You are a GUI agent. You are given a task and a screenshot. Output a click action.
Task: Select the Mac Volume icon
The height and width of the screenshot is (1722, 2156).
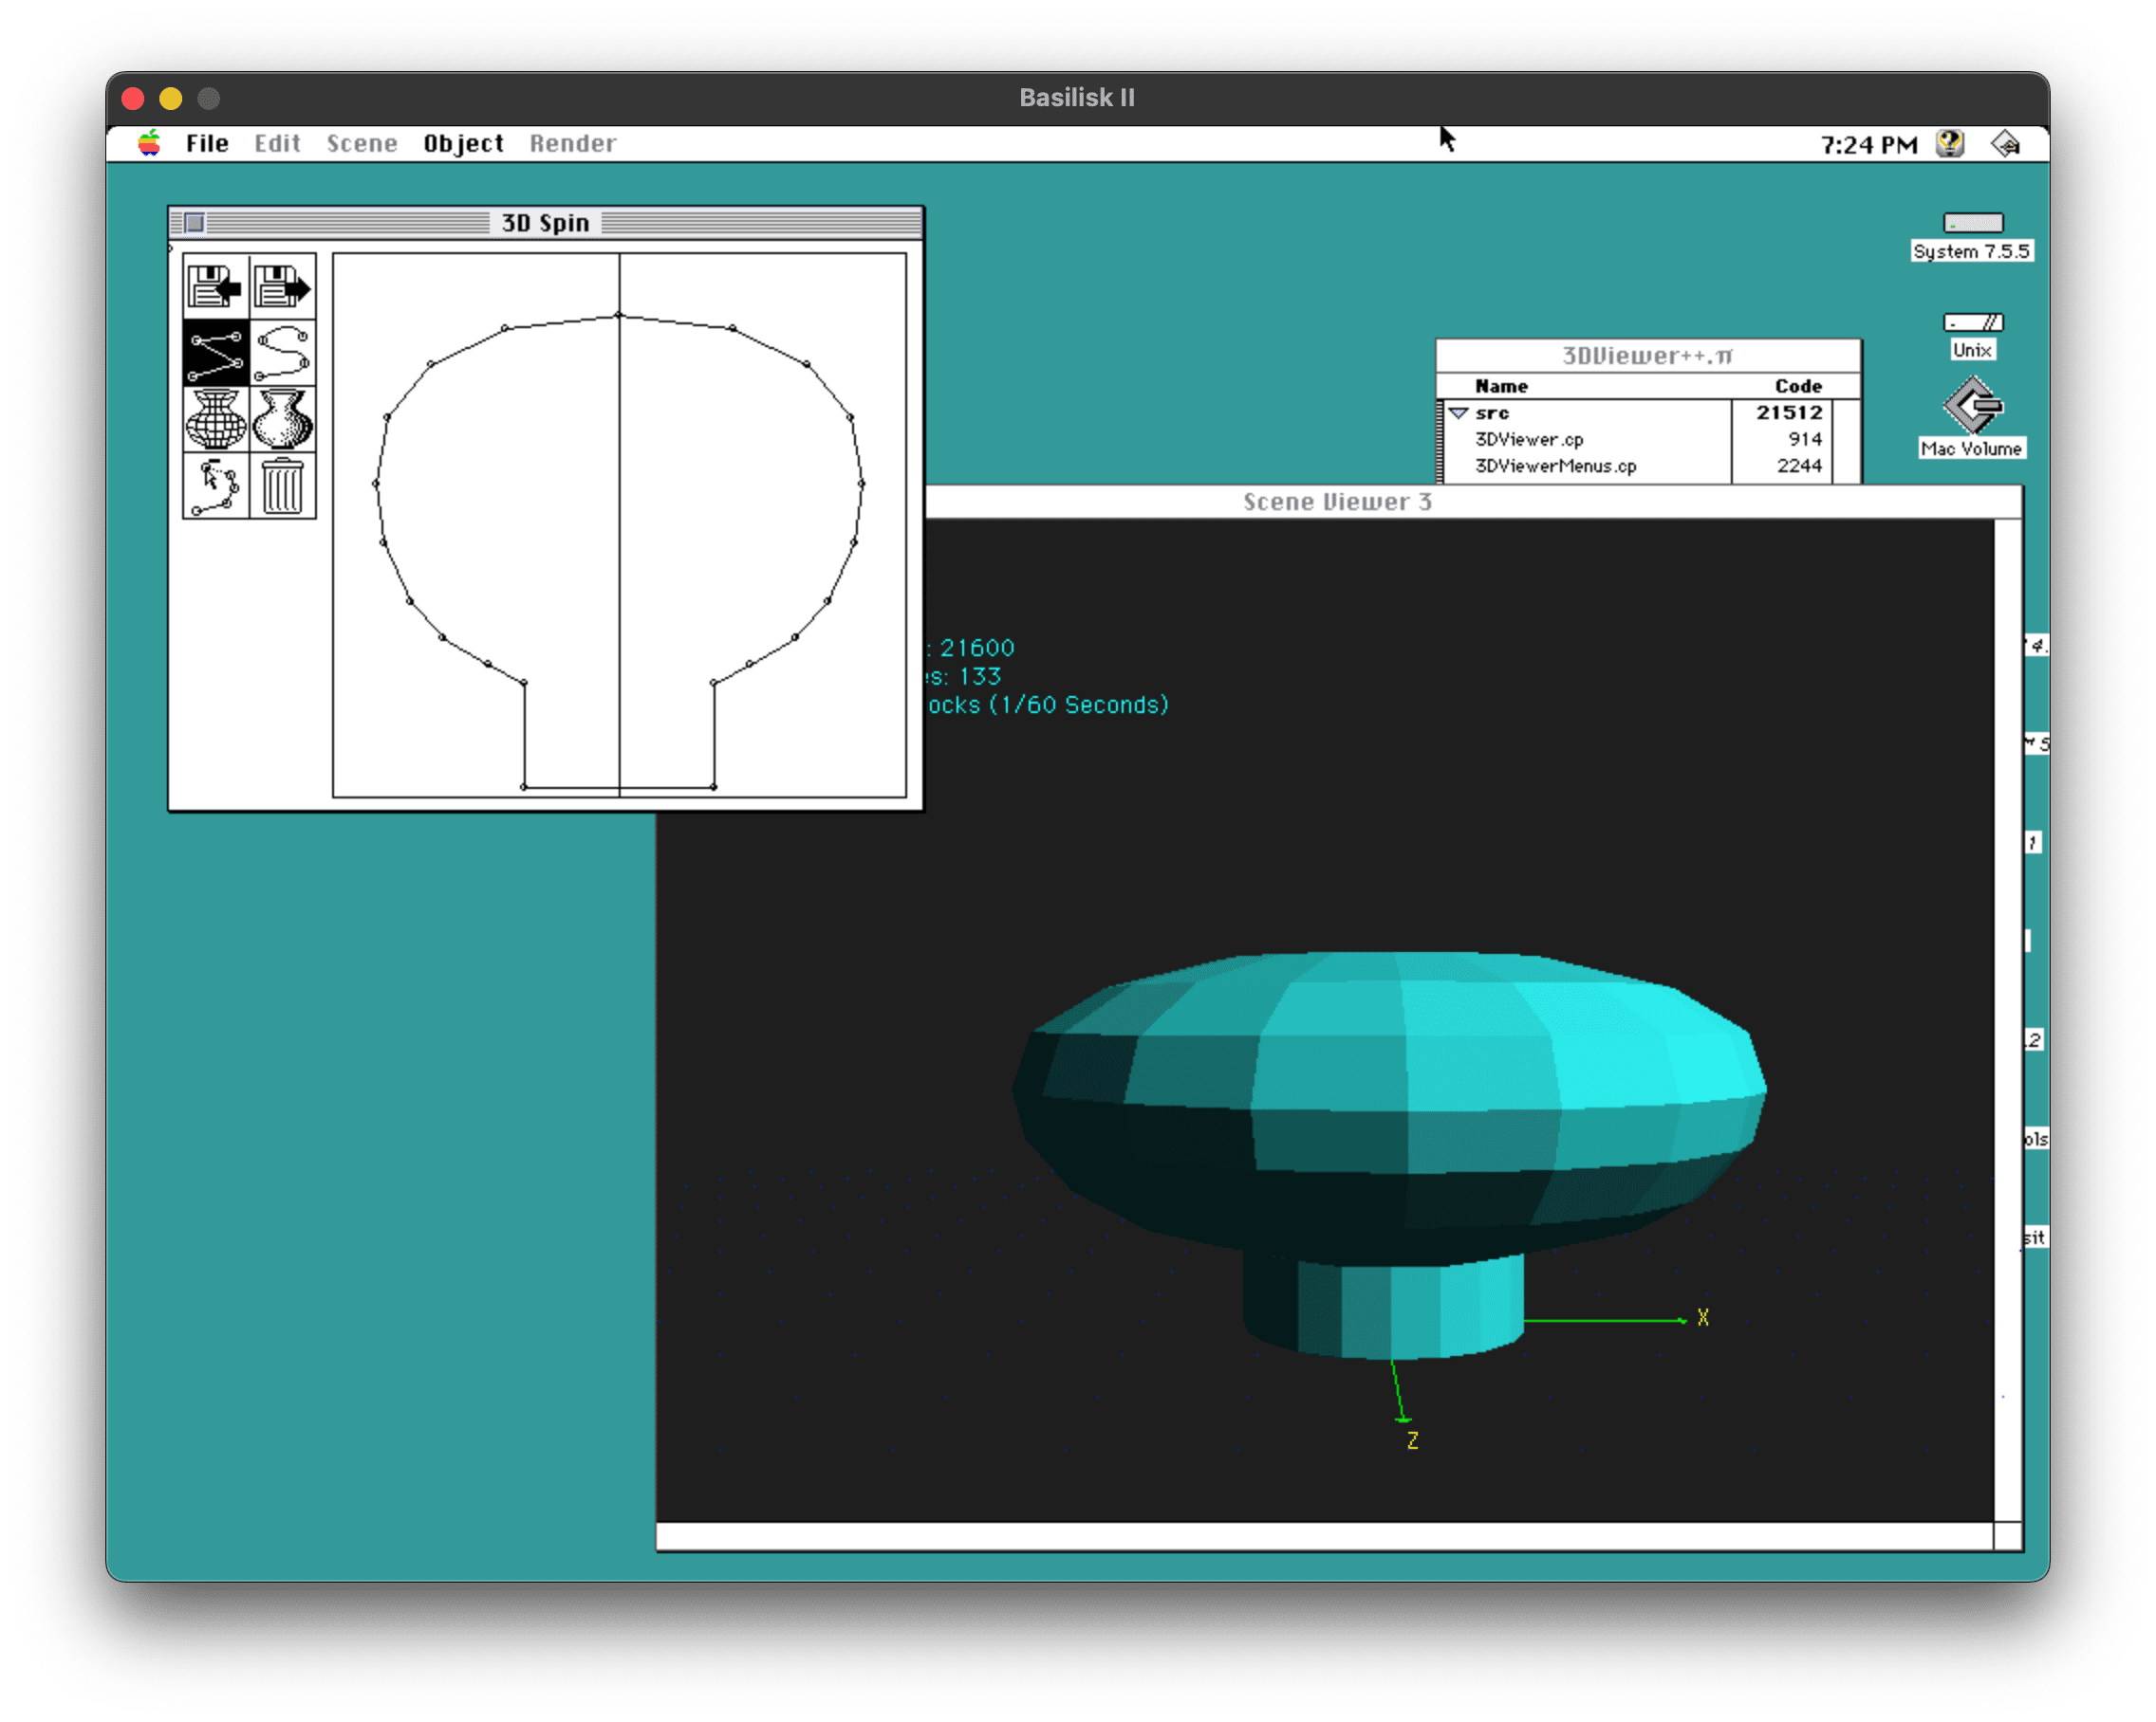(x=1972, y=405)
